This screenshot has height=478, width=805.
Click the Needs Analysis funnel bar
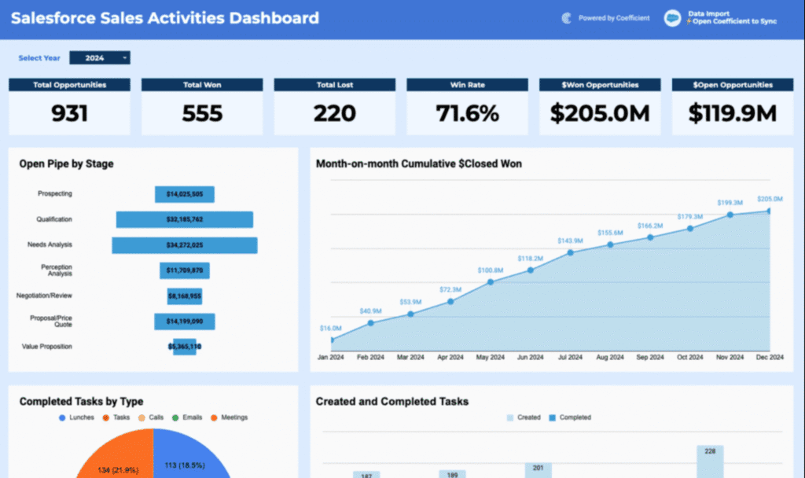point(185,245)
